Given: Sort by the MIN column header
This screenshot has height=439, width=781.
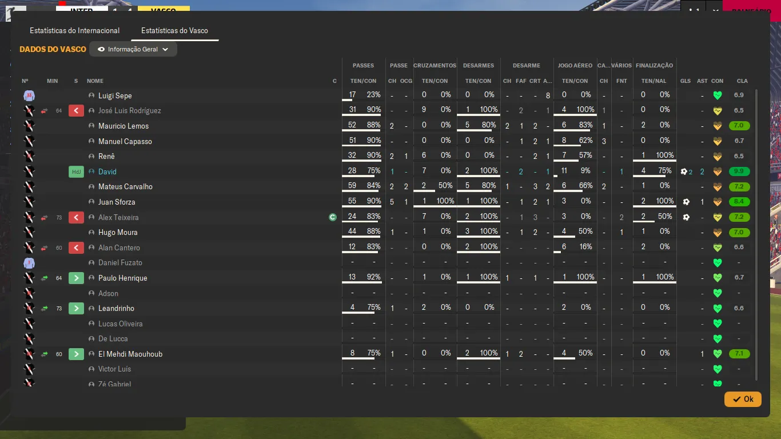Looking at the screenshot, I should click(53, 81).
